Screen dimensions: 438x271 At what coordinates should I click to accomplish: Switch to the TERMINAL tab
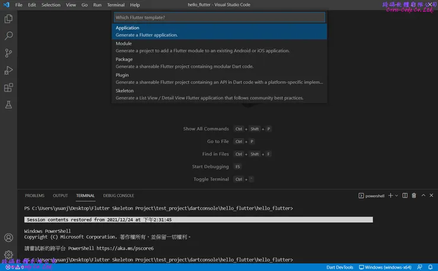85,195
